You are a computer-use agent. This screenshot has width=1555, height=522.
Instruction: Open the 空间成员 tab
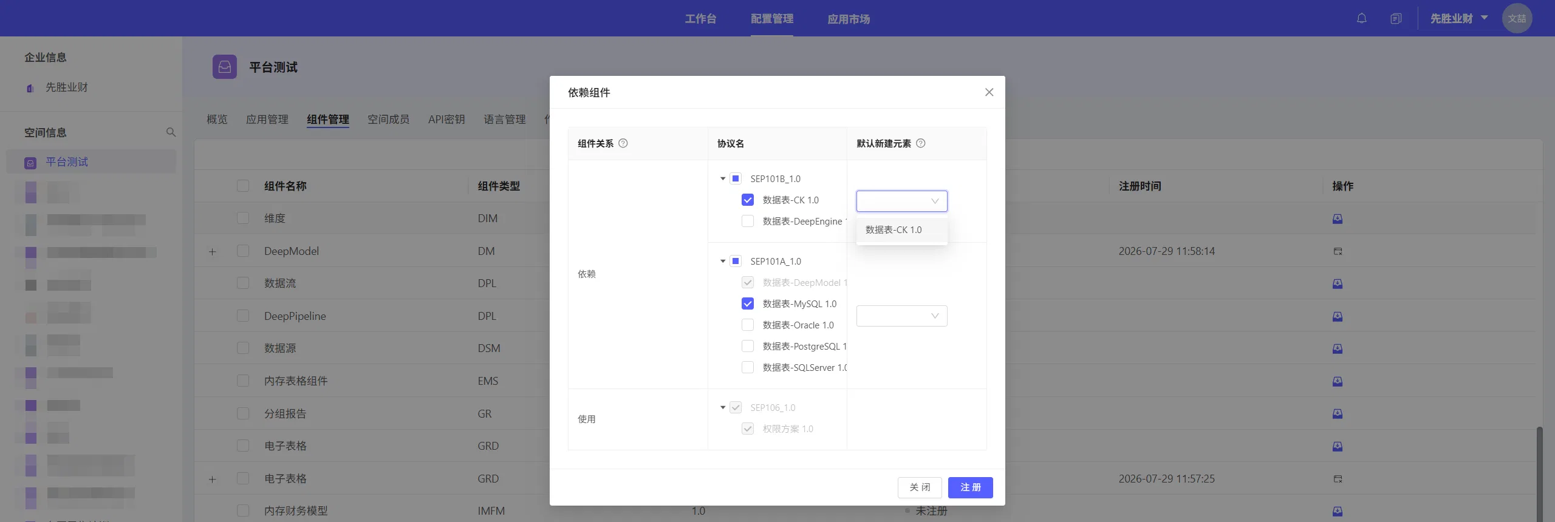click(389, 119)
